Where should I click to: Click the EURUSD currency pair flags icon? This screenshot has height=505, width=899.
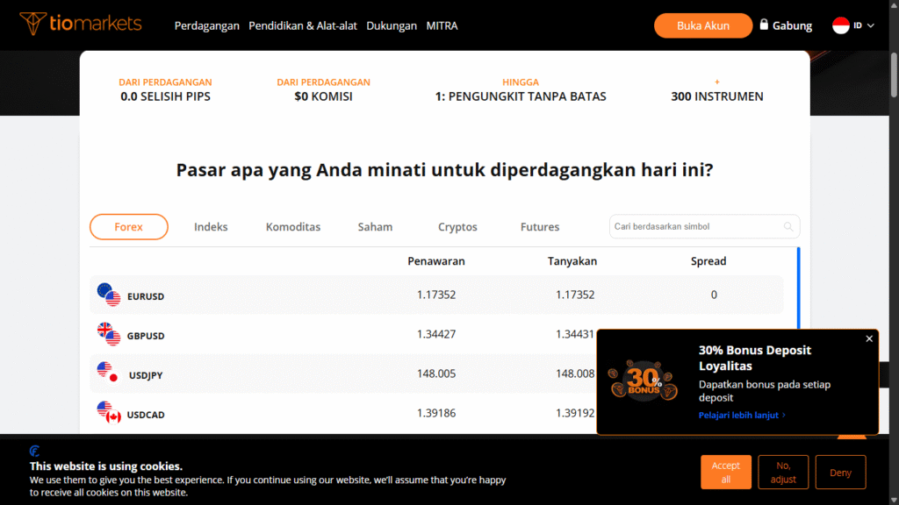coord(109,295)
